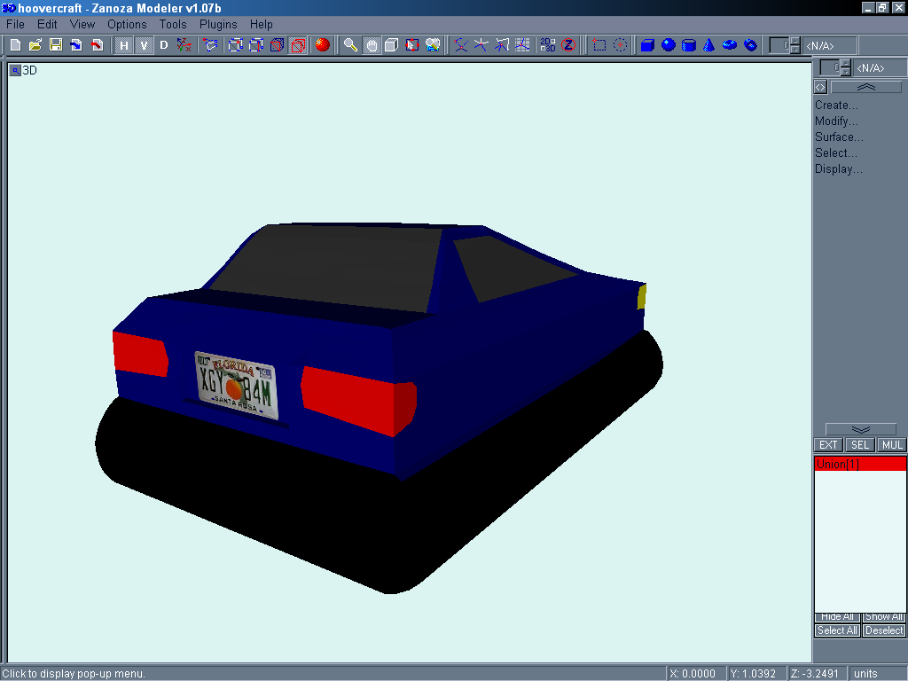
Task: Click the Save file toolbar icon
Action: [x=55, y=44]
